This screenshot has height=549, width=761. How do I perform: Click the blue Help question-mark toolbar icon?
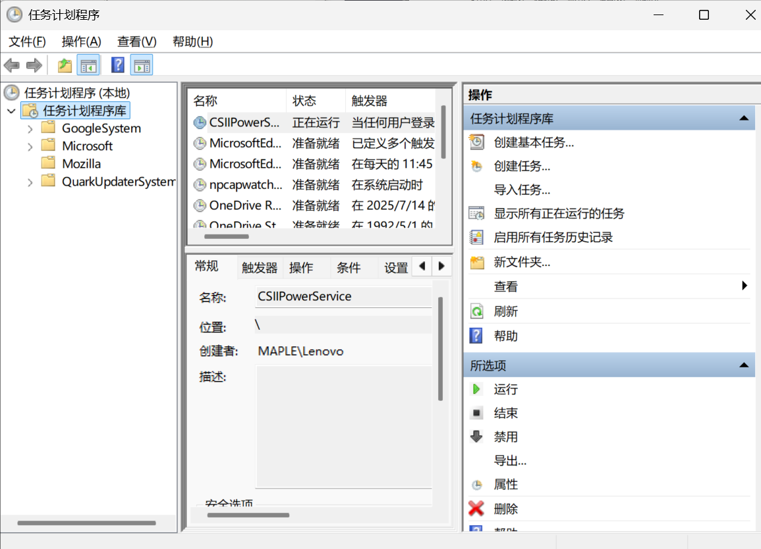tap(118, 65)
